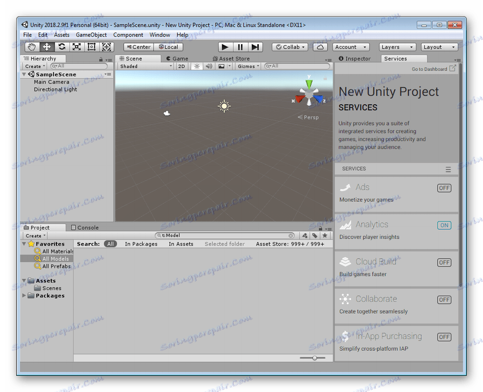Click the Search by Type icon
The image size is (483, 392).
pos(305,235)
